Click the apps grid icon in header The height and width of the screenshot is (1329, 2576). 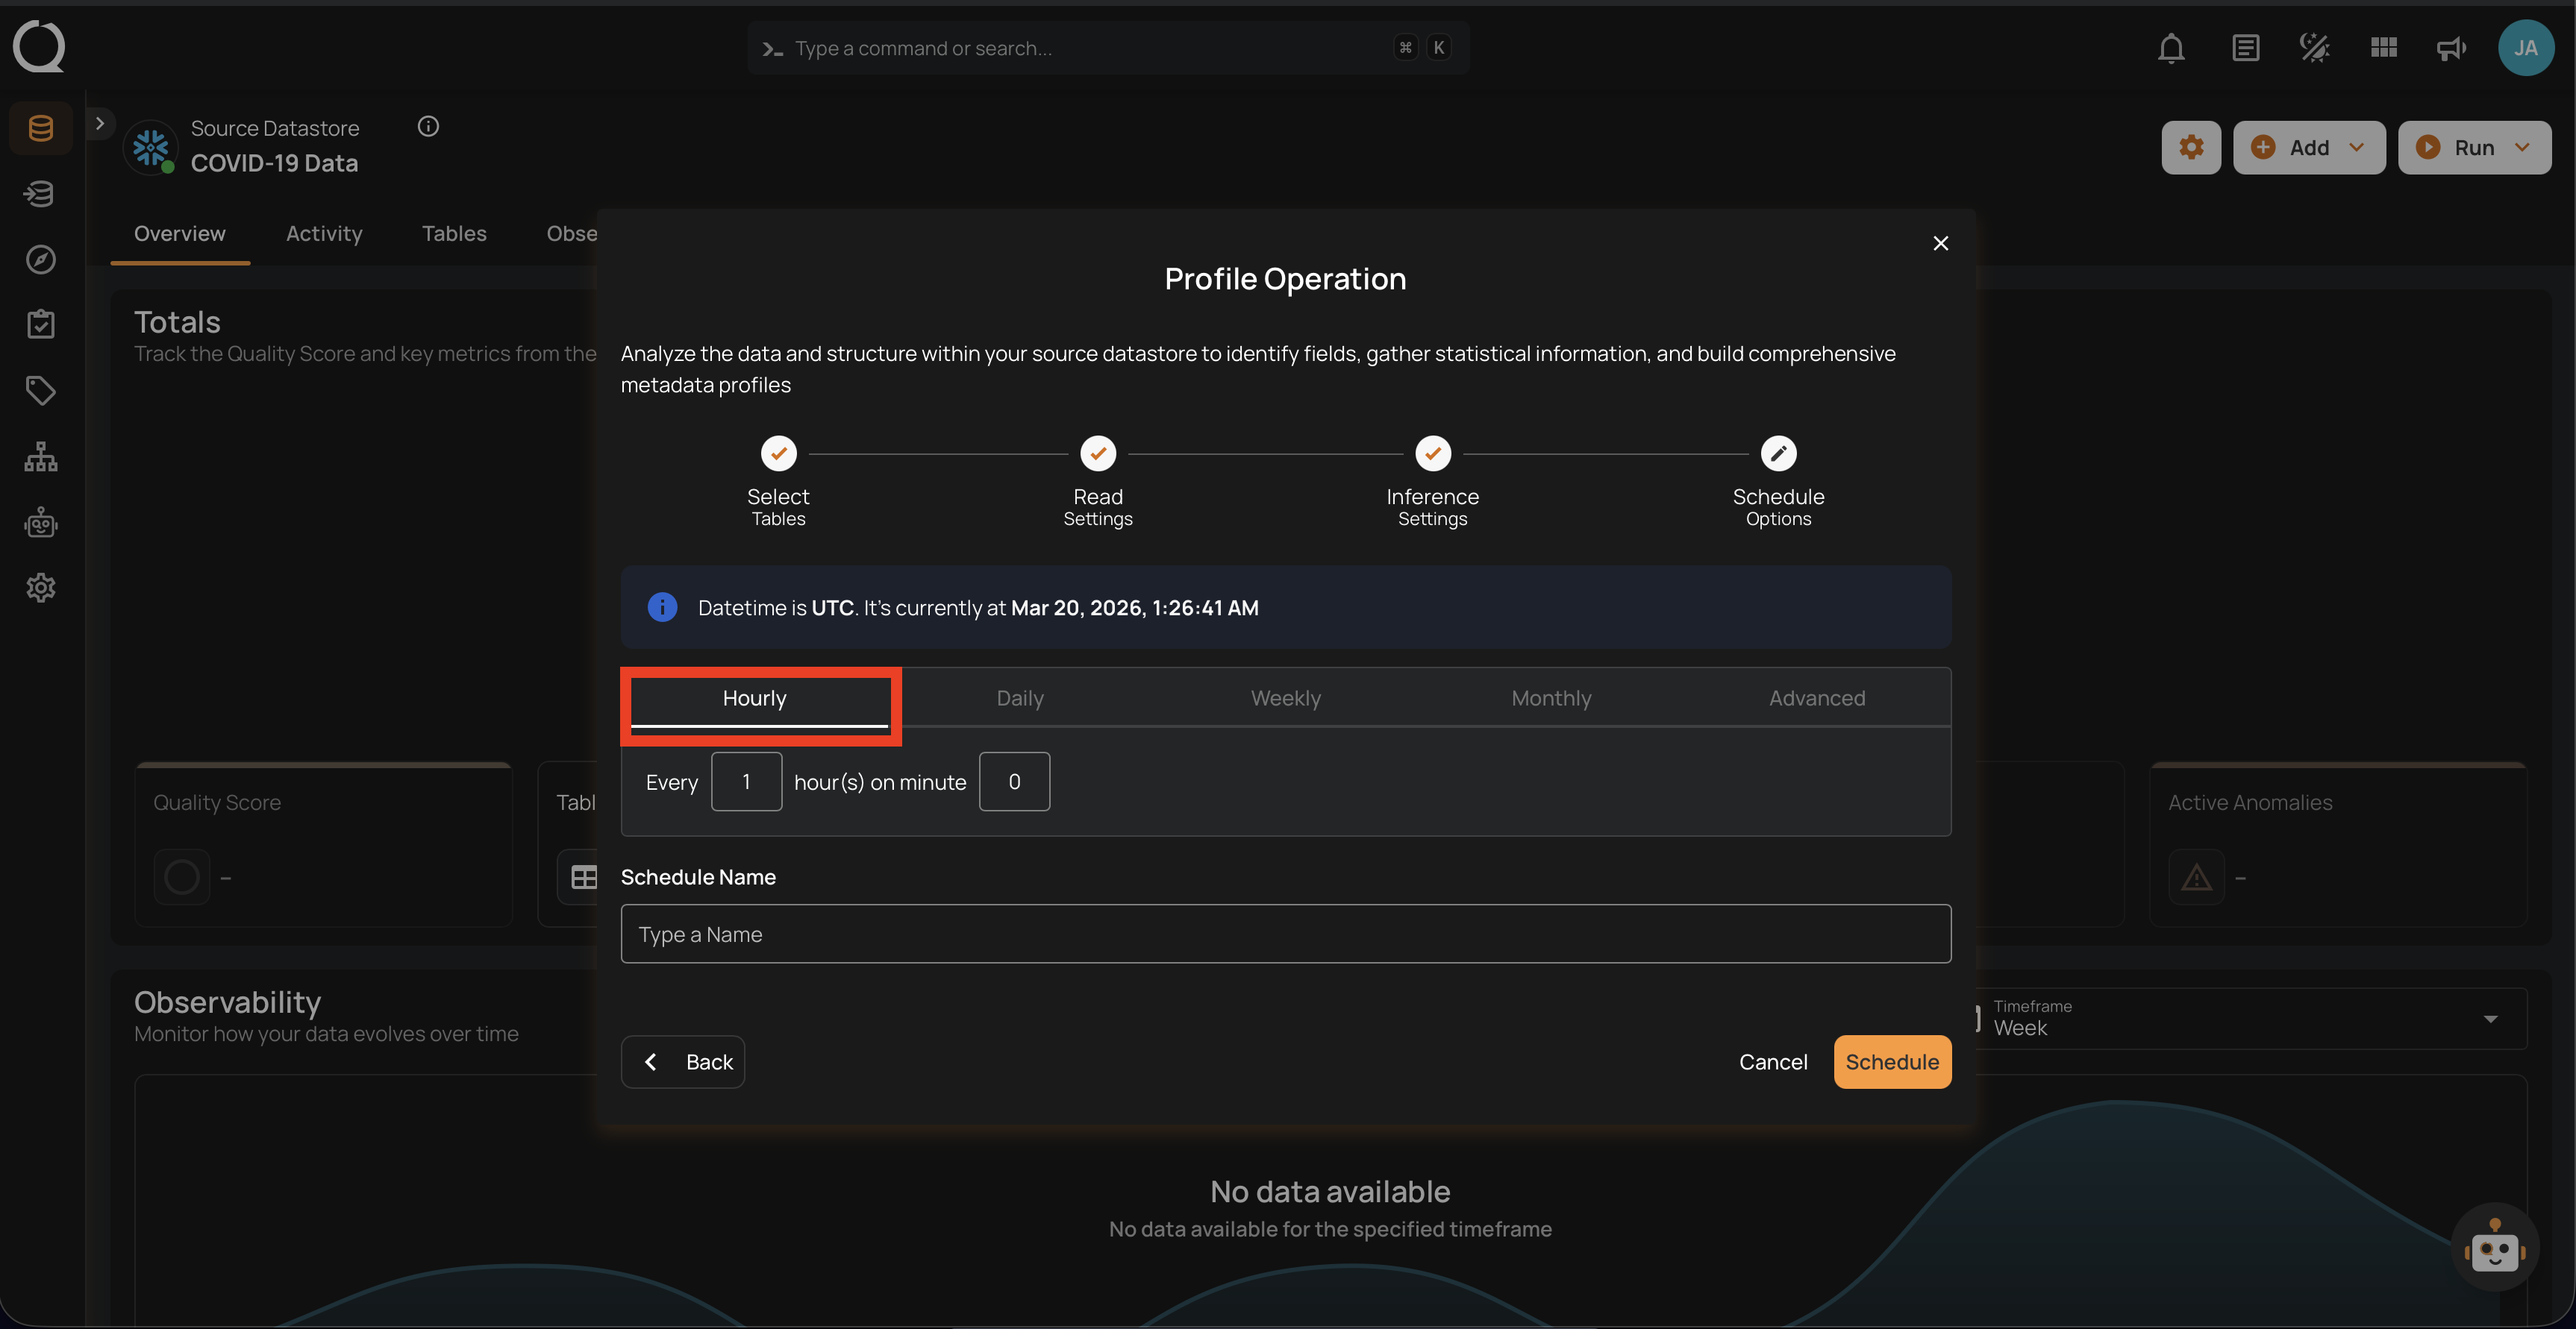pos(2383,48)
